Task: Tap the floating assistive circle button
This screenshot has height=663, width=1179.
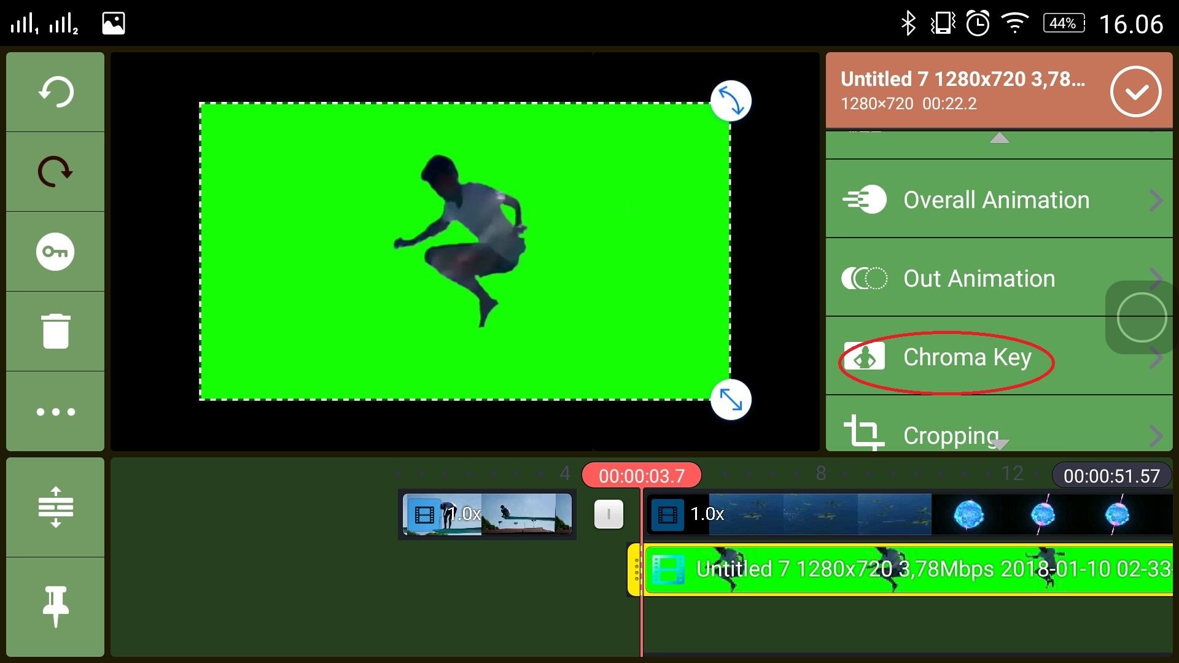Action: click(x=1142, y=317)
